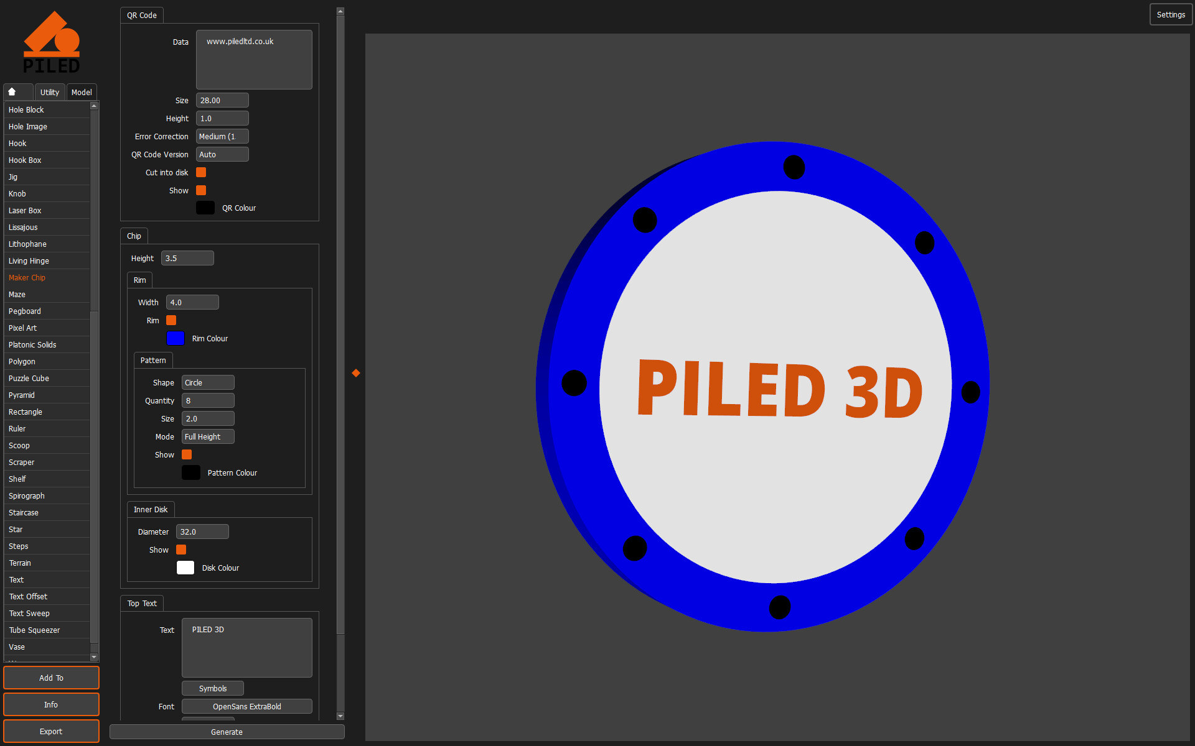Click the Rim Width field
Image resolution: width=1195 pixels, height=746 pixels.
click(192, 302)
